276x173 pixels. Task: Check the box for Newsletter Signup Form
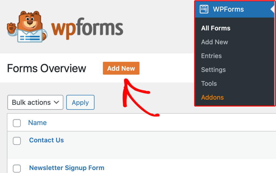pos(17,168)
